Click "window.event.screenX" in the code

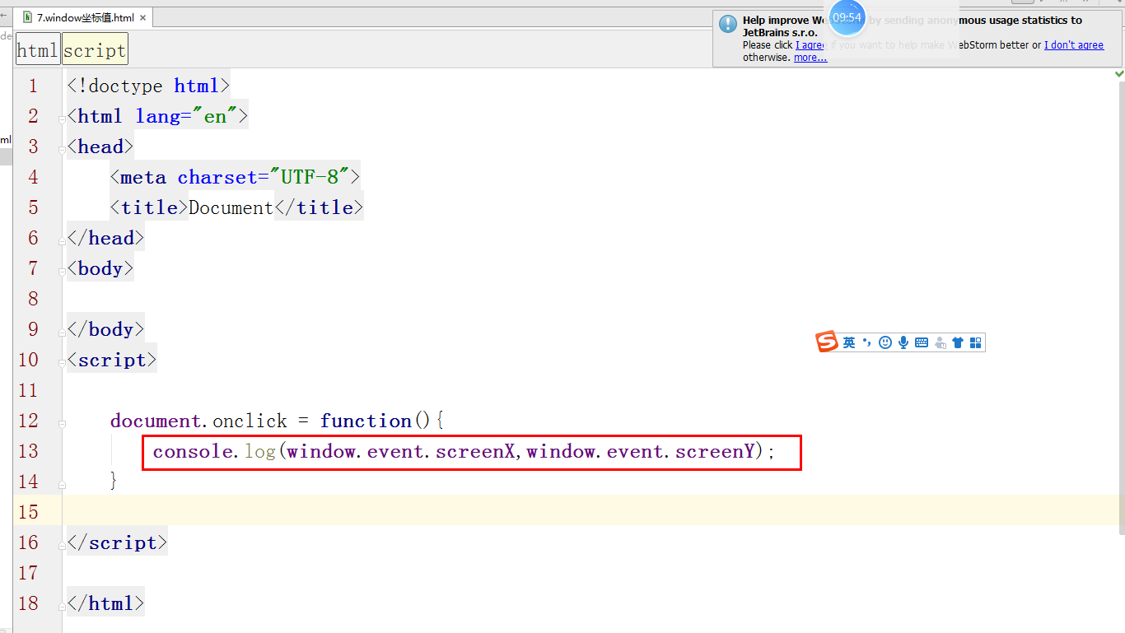pos(401,451)
